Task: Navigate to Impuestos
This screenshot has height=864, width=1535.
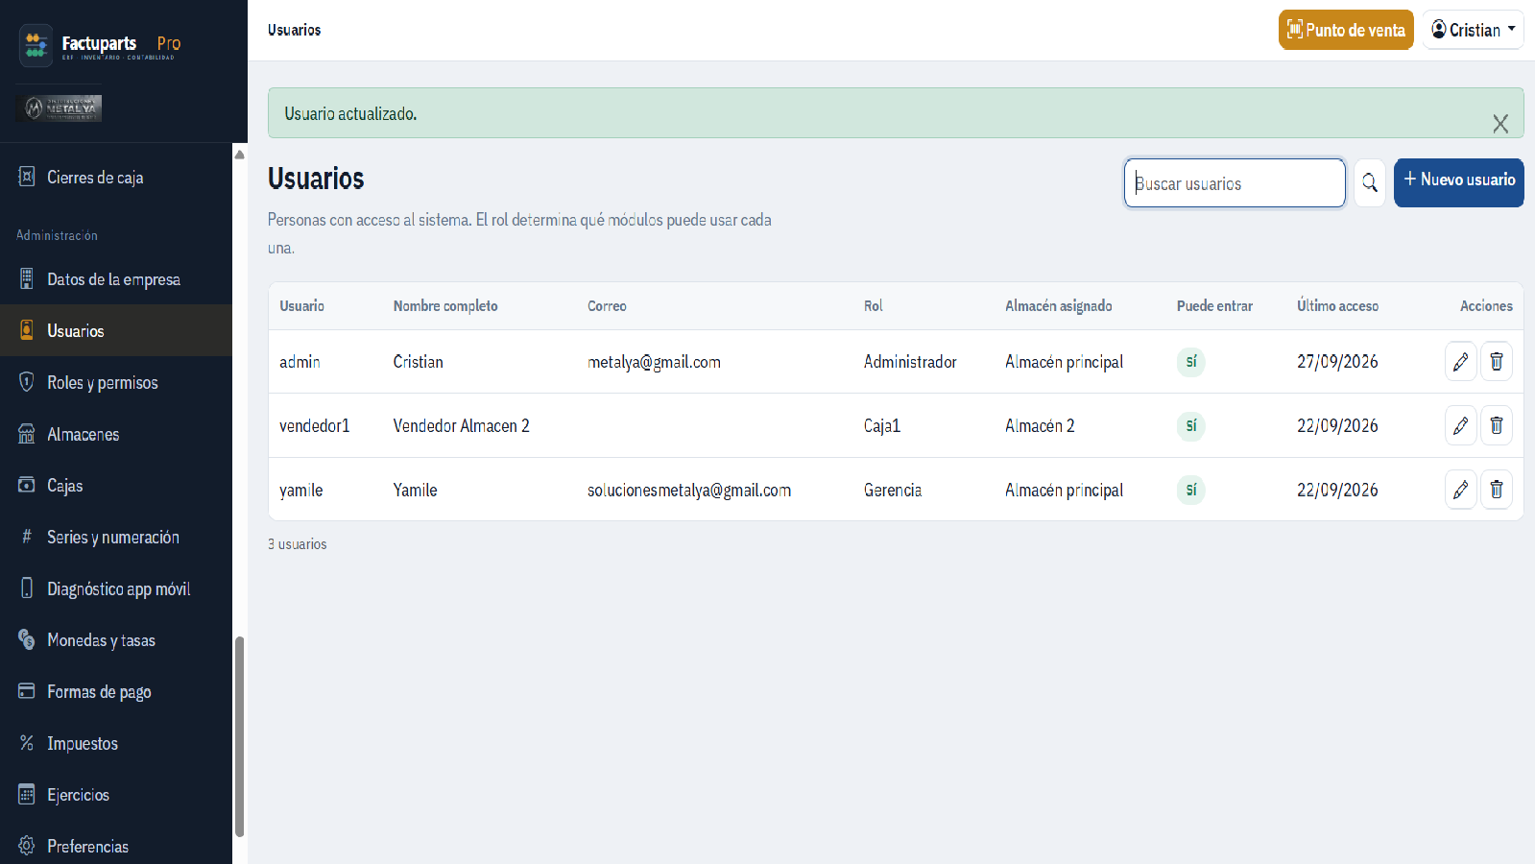Action: click(x=116, y=744)
